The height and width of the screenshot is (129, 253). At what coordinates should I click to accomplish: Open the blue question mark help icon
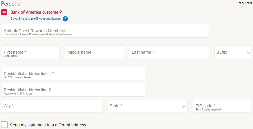point(65,19)
